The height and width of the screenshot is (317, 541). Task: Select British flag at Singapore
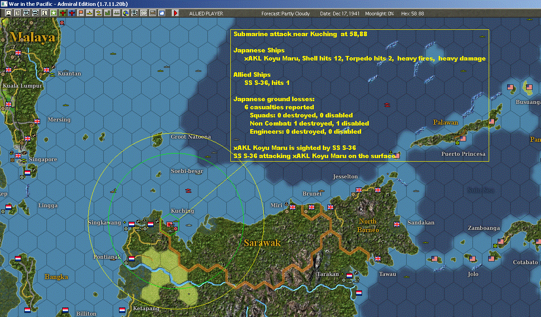(18, 156)
